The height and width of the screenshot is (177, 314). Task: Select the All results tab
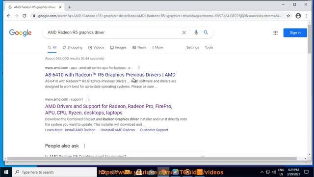[x=52, y=48]
